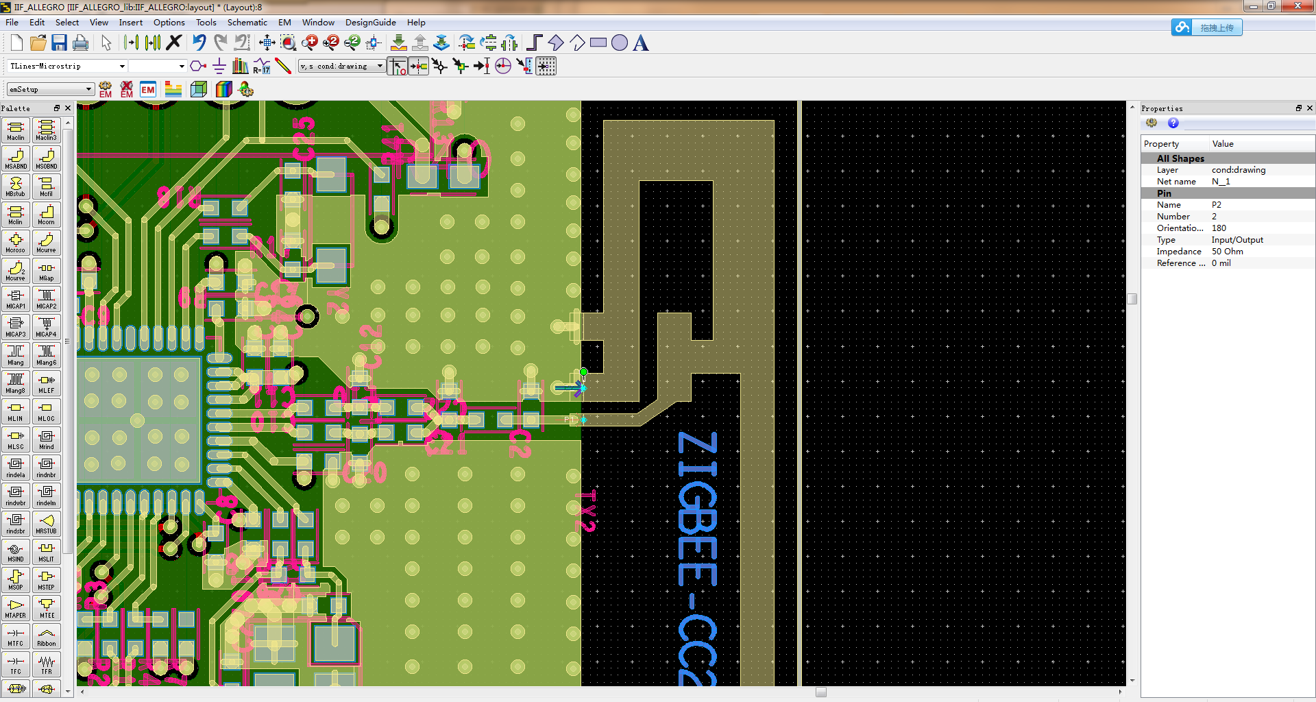Click the blue upload button at top right
This screenshot has height=702, width=1316.
[x=1206, y=27]
